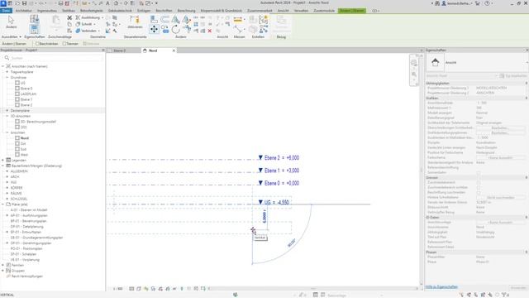Screen dimensions: 529x298
Task: Select the A-01 sheet in project browser
Action: point(29,209)
